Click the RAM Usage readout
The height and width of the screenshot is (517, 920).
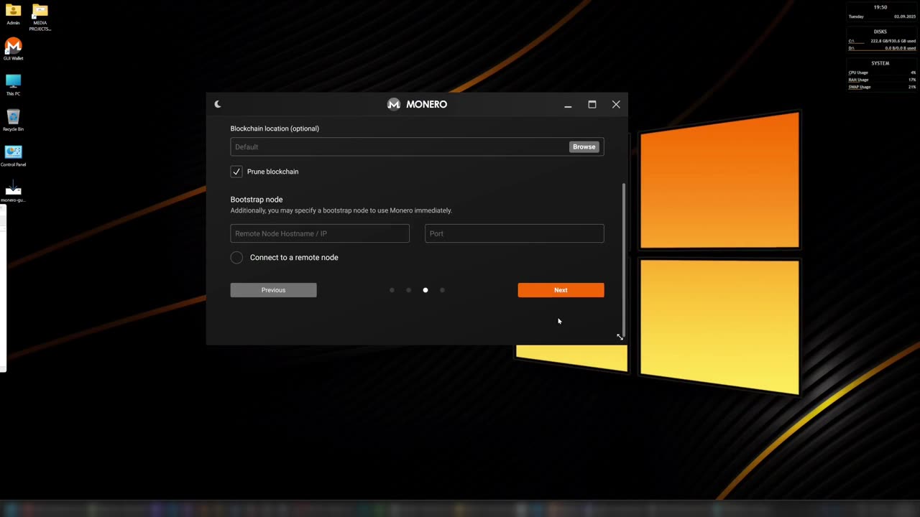(x=882, y=80)
